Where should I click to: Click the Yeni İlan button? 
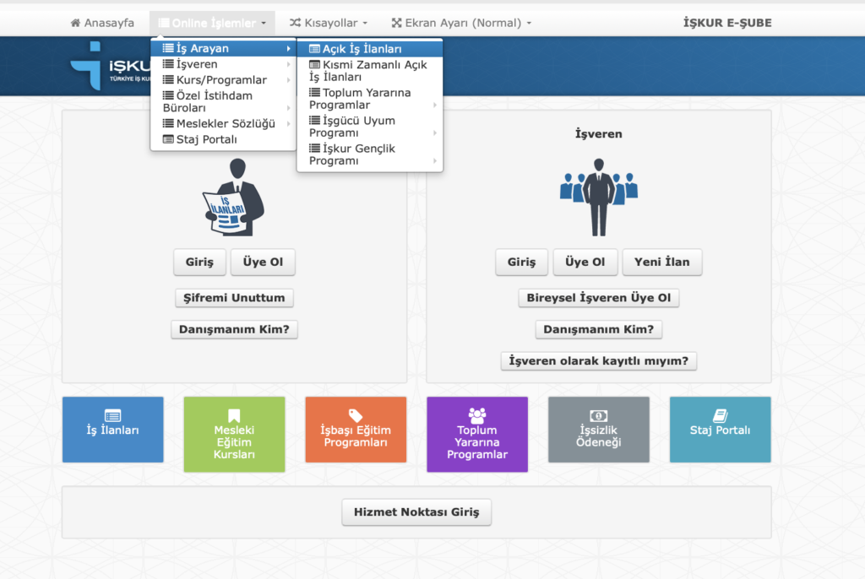661,262
